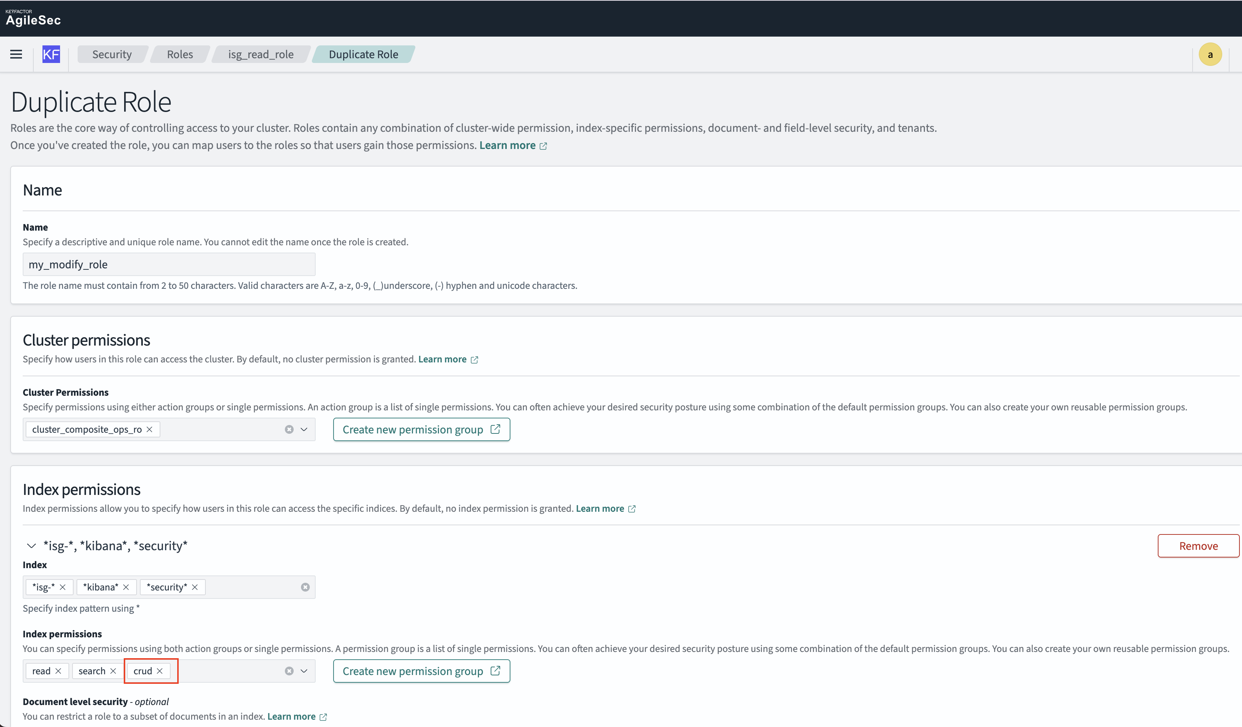Image resolution: width=1242 pixels, height=727 pixels.
Task: Remove the *security* index pattern tag
Action: 195,587
